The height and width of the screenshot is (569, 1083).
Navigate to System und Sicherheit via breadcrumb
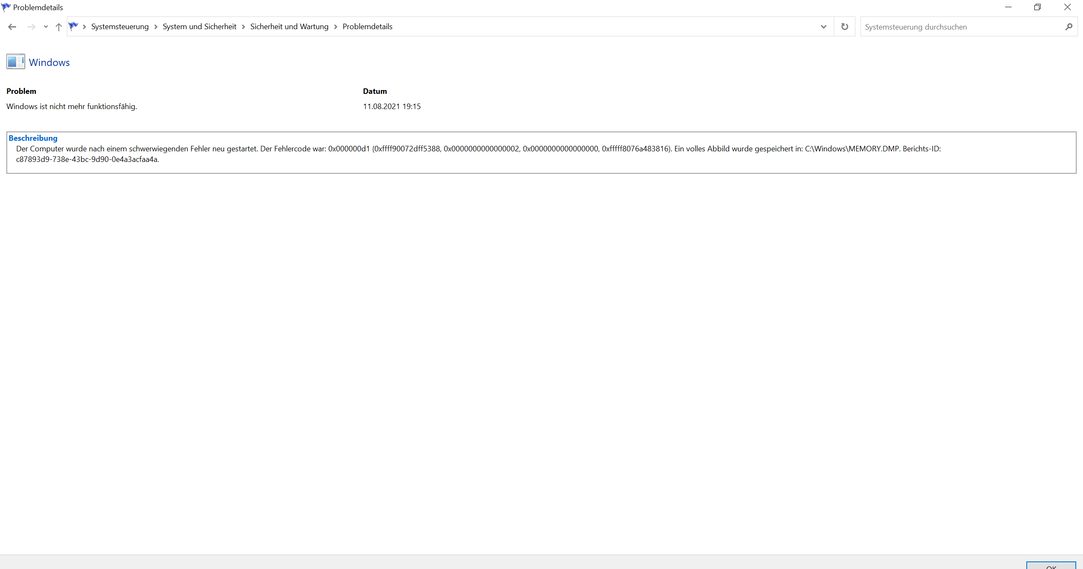[x=199, y=26]
